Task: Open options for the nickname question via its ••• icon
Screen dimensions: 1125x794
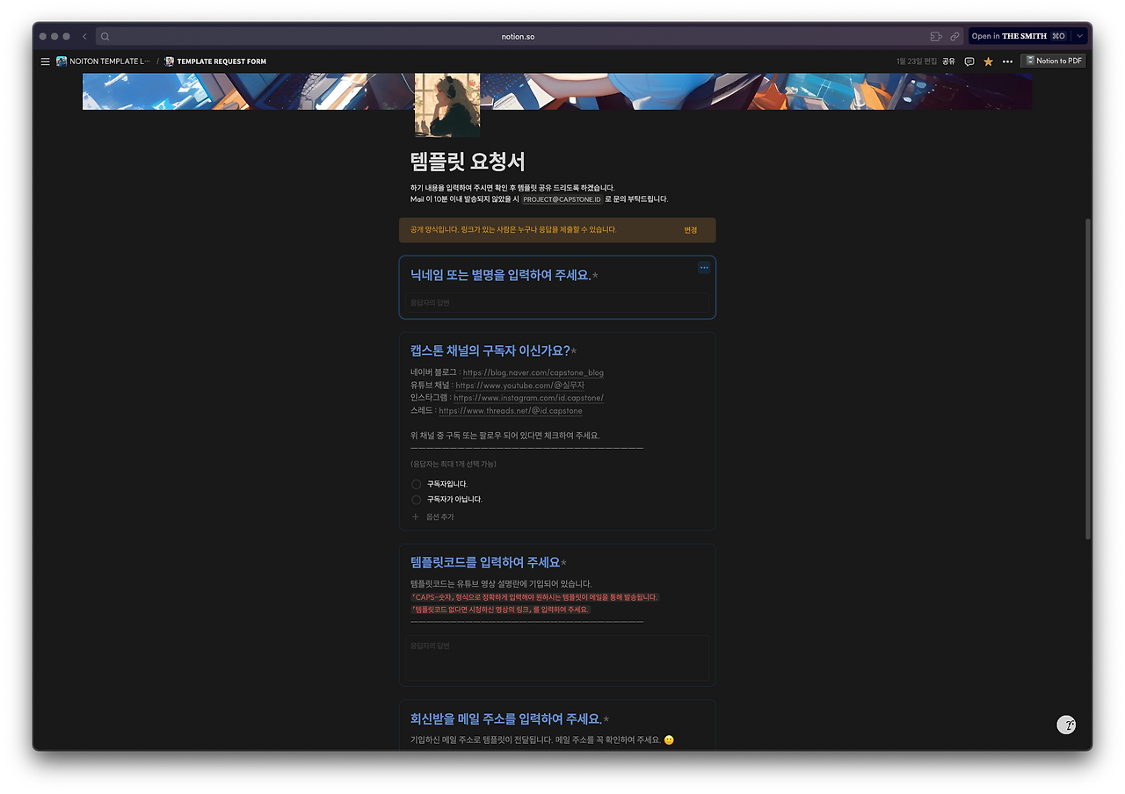Action: coord(703,268)
